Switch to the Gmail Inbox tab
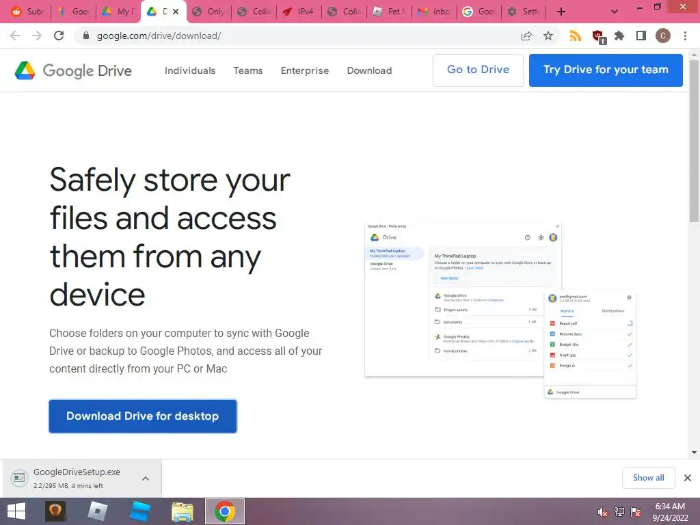 click(433, 12)
